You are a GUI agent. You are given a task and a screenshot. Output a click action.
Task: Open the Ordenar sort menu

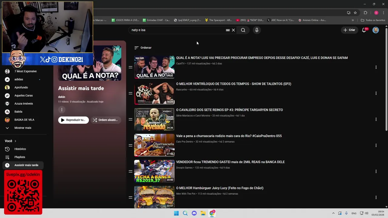(x=143, y=48)
